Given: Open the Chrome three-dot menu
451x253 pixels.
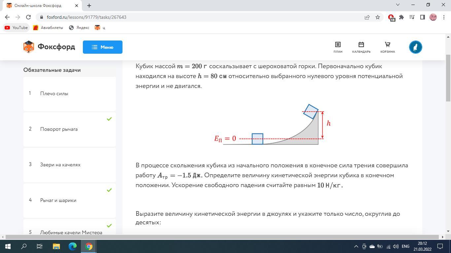Looking at the screenshot, I should pyautogui.click(x=444, y=17).
